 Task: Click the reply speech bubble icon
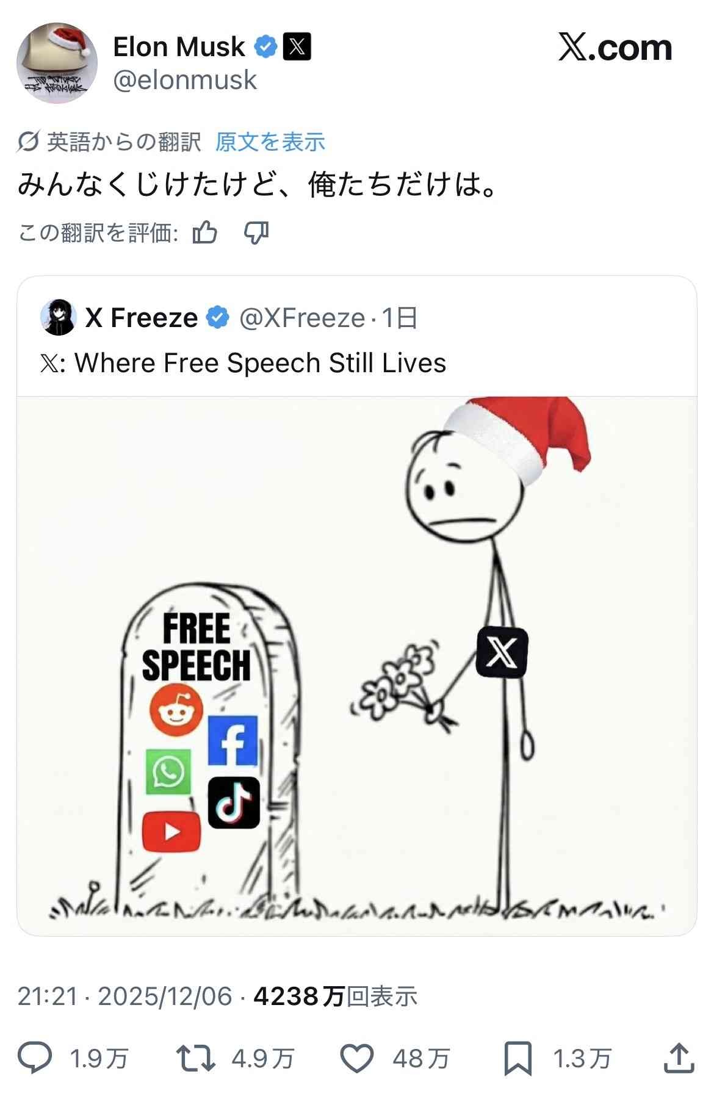point(35,1058)
